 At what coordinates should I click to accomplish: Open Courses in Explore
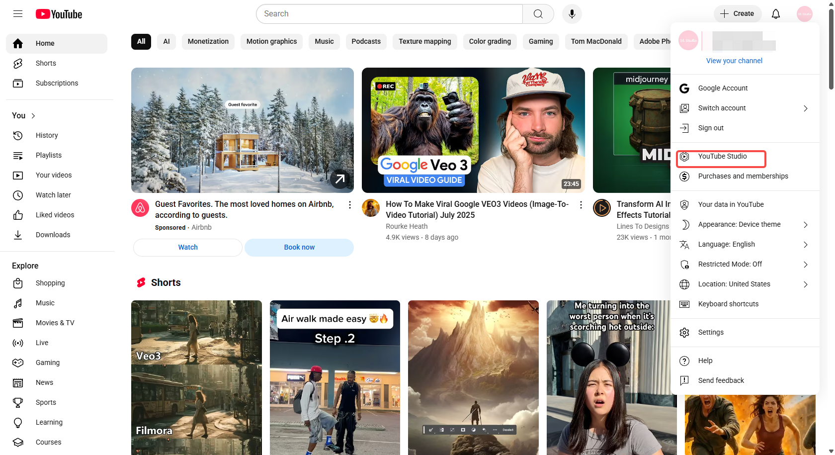pos(57,442)
